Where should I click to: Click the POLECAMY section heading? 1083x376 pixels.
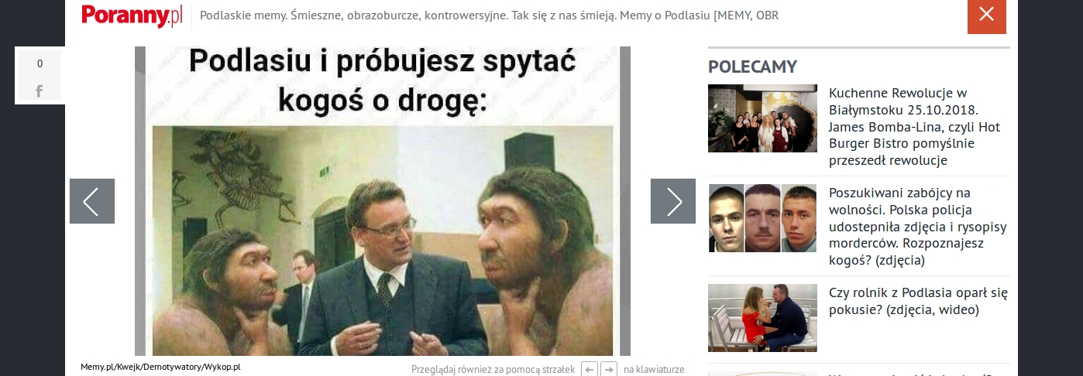pyautogui.click(x=752, y=67)
